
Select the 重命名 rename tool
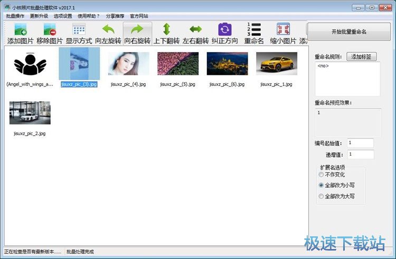point(254,30)
